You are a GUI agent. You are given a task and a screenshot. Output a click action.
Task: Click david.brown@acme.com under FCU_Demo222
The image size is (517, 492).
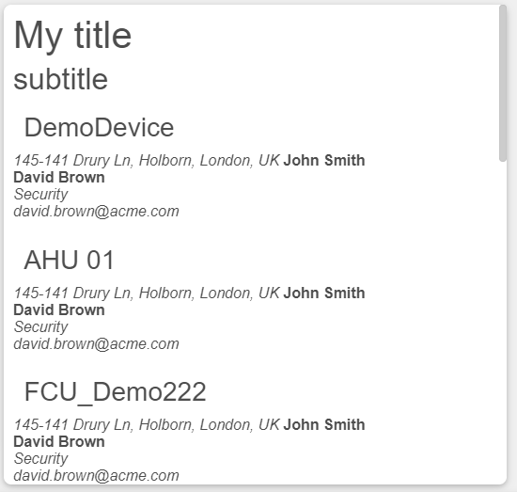click(96, 476)
